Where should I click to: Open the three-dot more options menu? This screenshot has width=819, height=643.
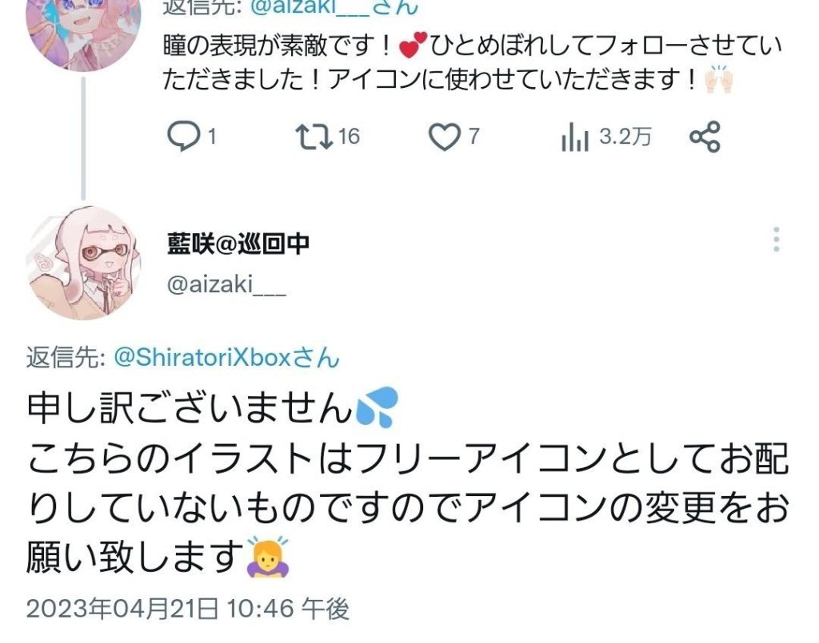click(x=775, y=240)
